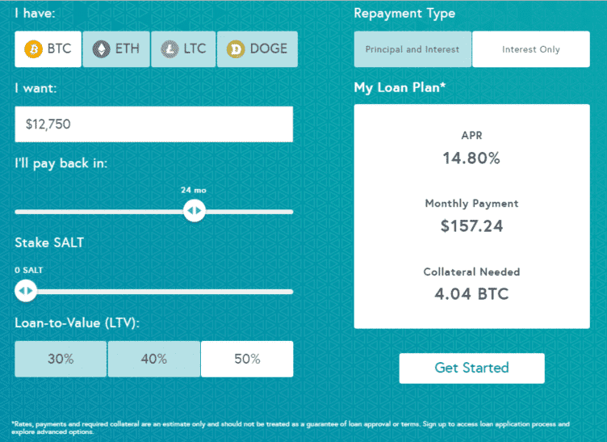The width and height of the screenshot is (607, 442).
Task: Switch to Interest Only repayment
Action: 530,49
